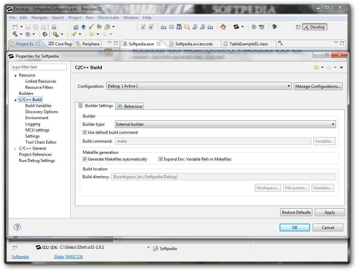The height and width of the screenshot is (271, 357).
Task: Click the green Debug bug icon
Action: click(99, 27)
